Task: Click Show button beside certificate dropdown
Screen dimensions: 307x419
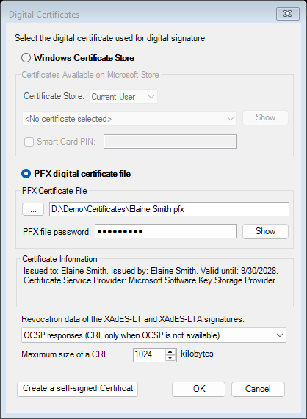Action: [265, 117]
